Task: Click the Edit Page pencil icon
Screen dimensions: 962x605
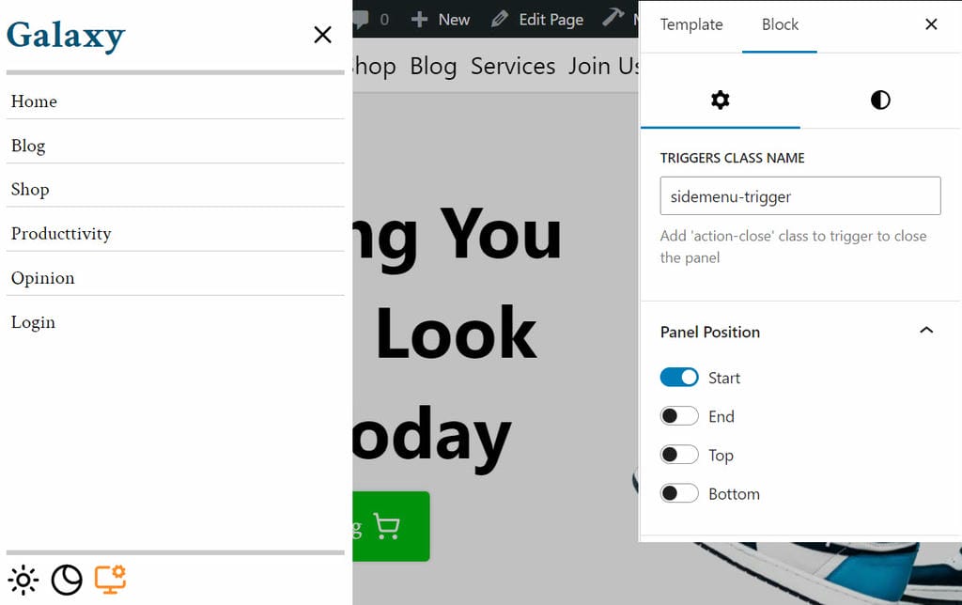Action: [501, 19]
